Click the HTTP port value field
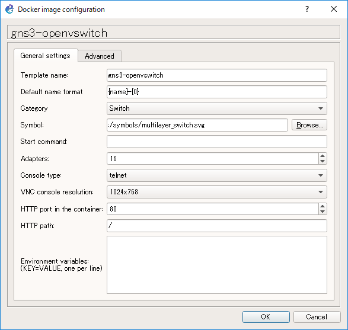Image resolution: width=348 pixels, height=330 pixels. click(x=213, y=209)
